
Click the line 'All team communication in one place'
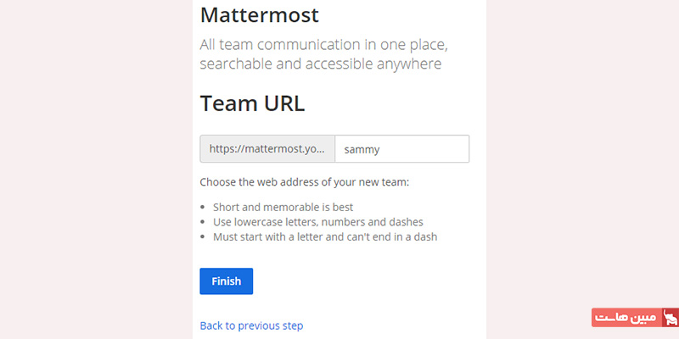323,44
